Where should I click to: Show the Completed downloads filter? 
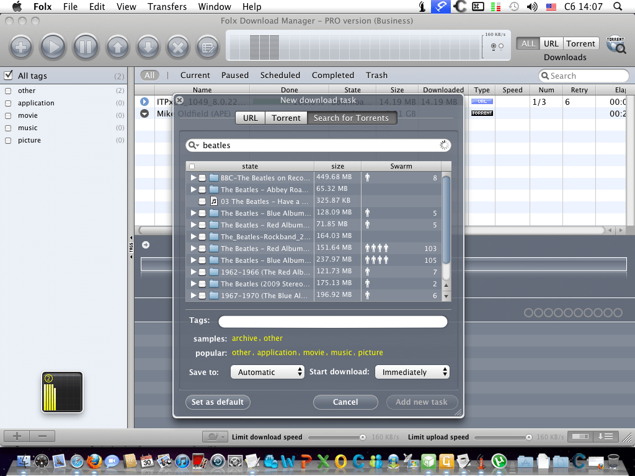pos(333,75)
